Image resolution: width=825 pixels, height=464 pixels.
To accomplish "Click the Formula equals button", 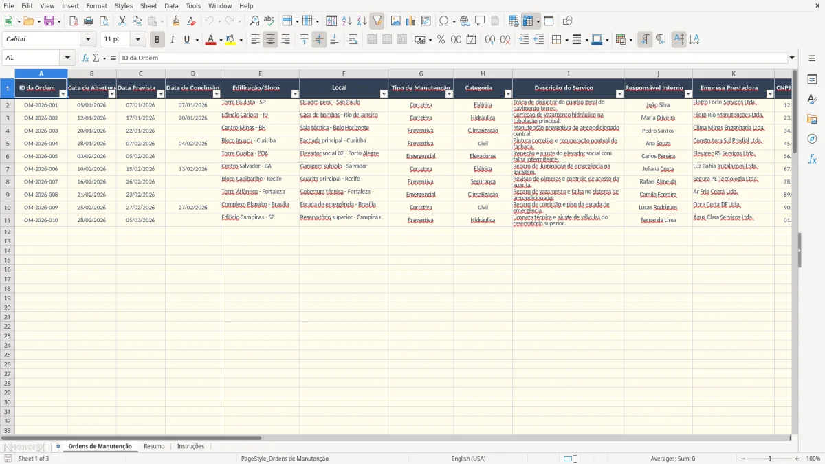I will [113, 58].
